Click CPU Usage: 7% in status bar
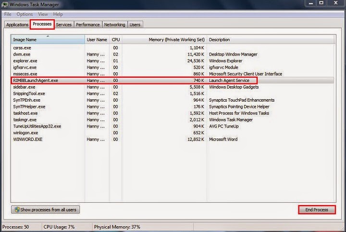Screen dimensions: 346x232 [59, 227]
